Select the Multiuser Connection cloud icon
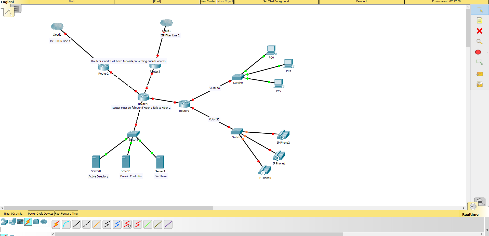This screenshot has height=236, width=489. (x=44, y=222)
